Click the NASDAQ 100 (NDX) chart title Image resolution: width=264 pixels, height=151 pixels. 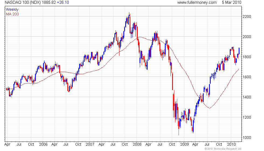tap(23, 2)
